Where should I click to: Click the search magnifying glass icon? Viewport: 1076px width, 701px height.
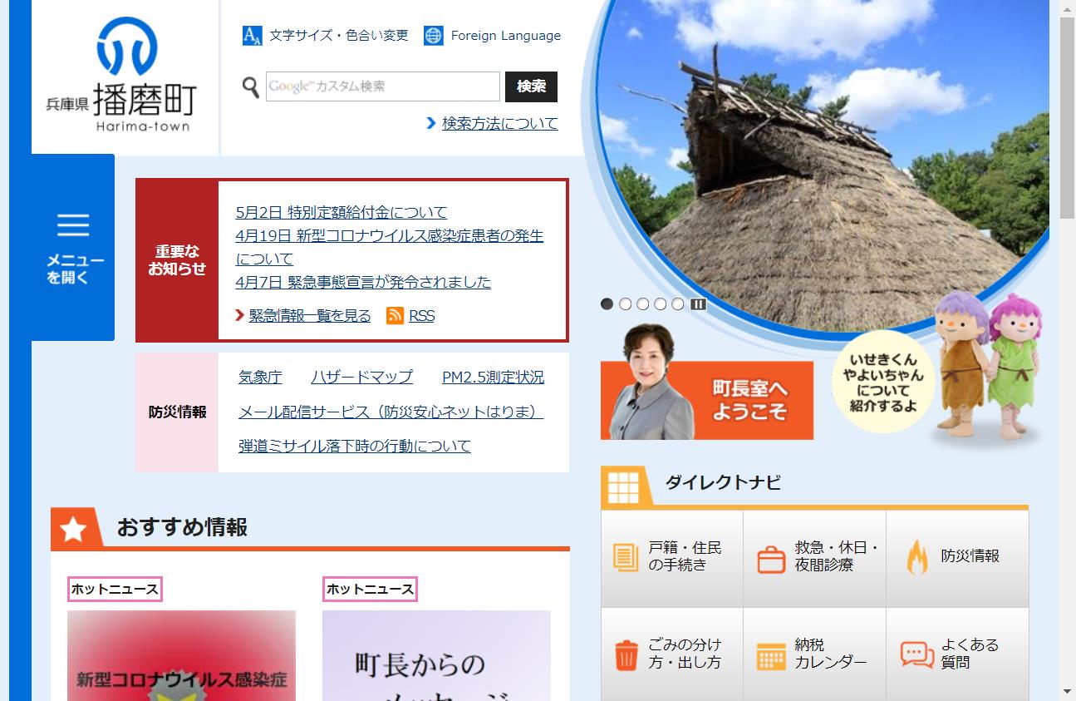point(249,86)
